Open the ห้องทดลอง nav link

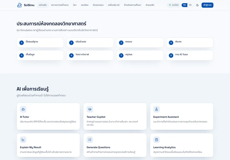point(98,5)
